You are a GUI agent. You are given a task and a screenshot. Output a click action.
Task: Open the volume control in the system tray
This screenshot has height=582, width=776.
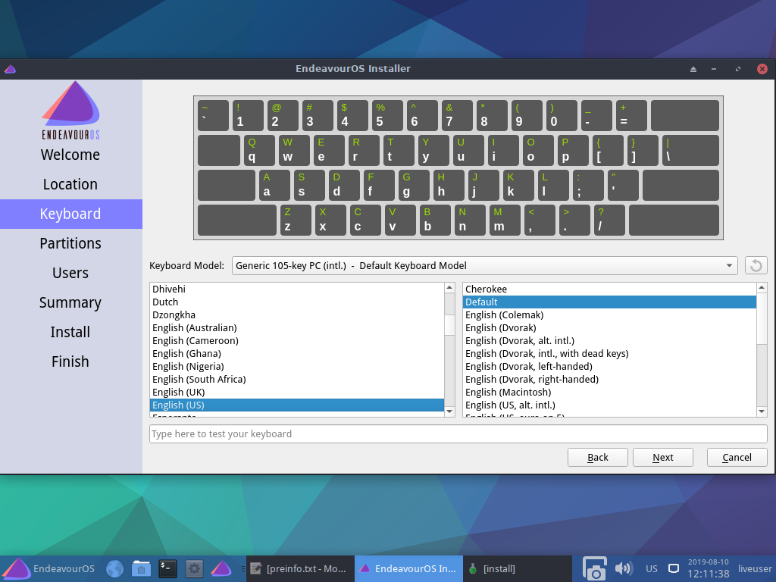(x=623, y=568)
